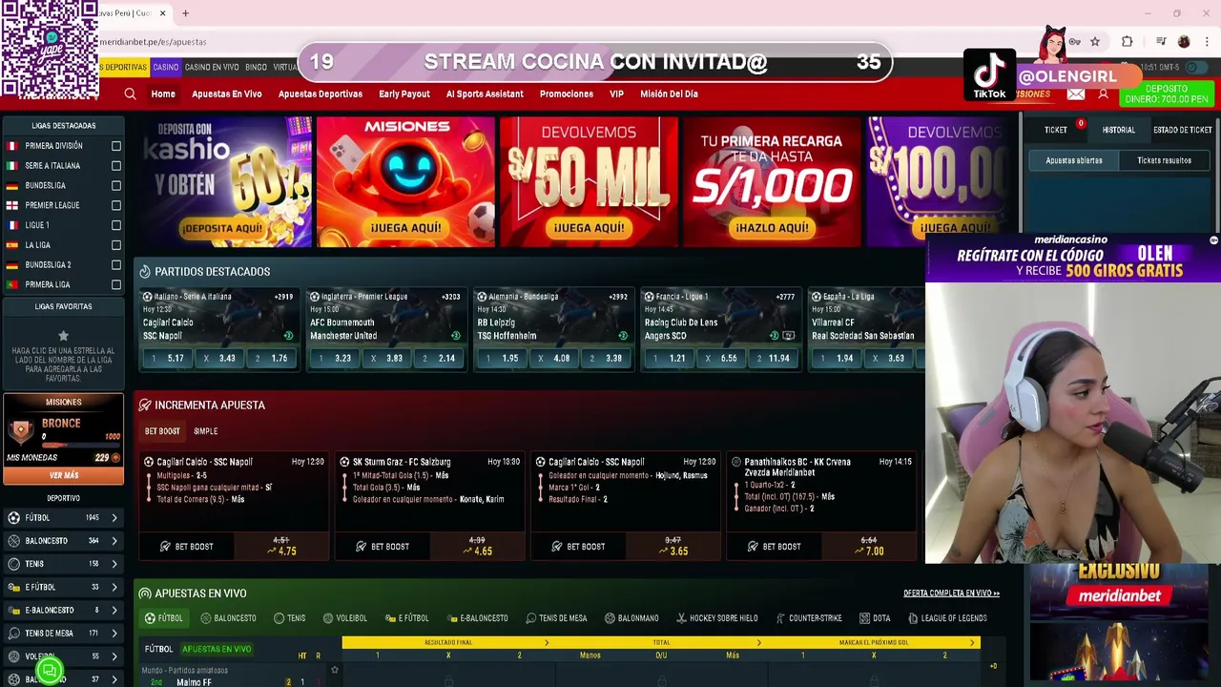The height and width of the screenshot is (687, 1221).
Task: Select odds 5.17 for Cagliari Calcio
Action: pyautogui.click(x=168, y=359)
